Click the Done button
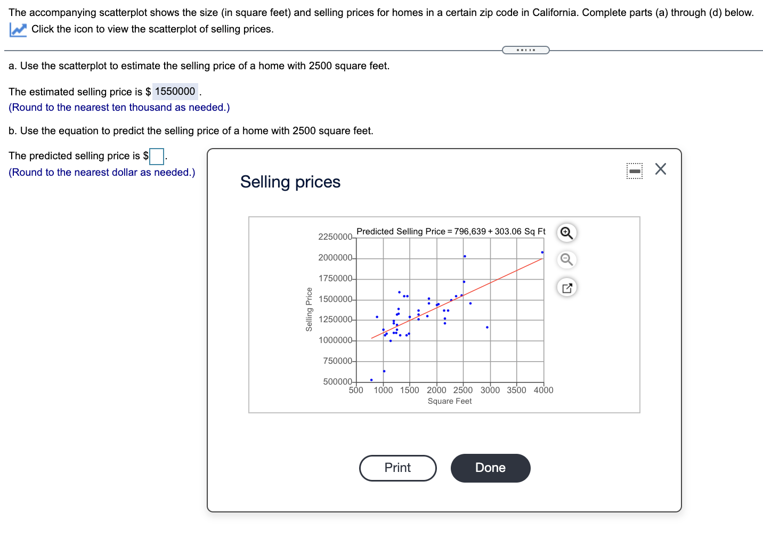This screenshot has height=538, width=763. (x=490, y=468)
